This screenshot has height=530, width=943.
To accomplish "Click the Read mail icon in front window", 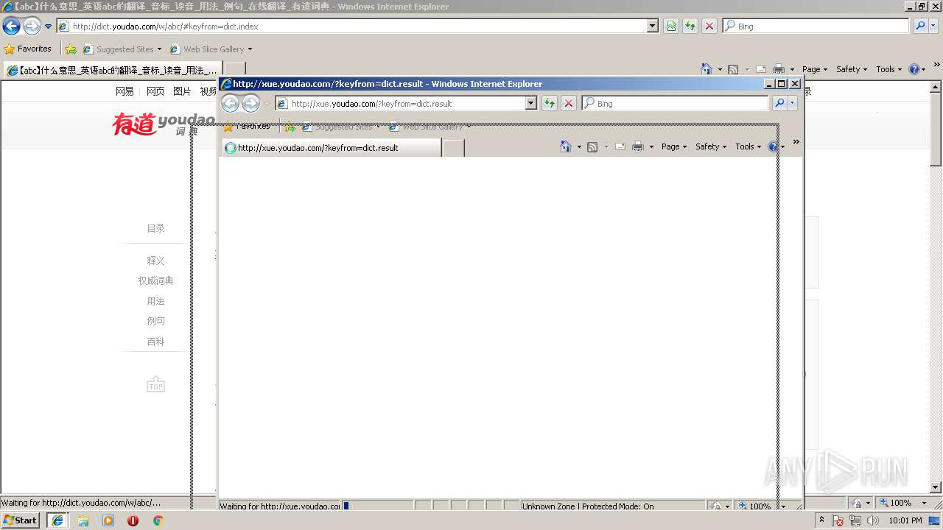I will (620, 147).
